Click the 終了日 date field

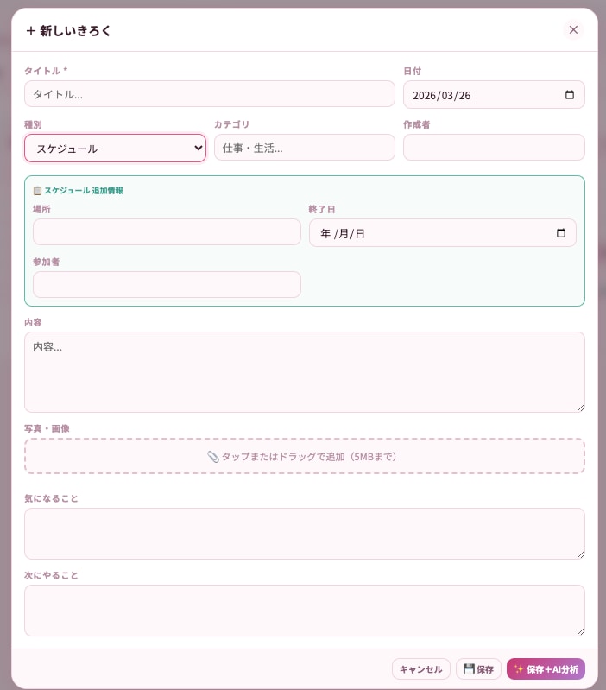point(442,233)
